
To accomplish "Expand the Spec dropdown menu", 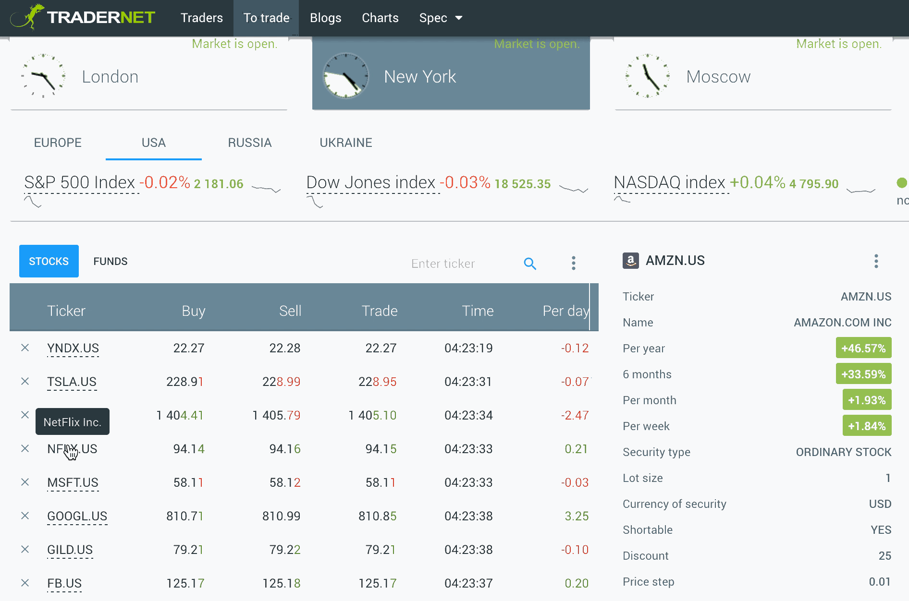I will 441,18.
